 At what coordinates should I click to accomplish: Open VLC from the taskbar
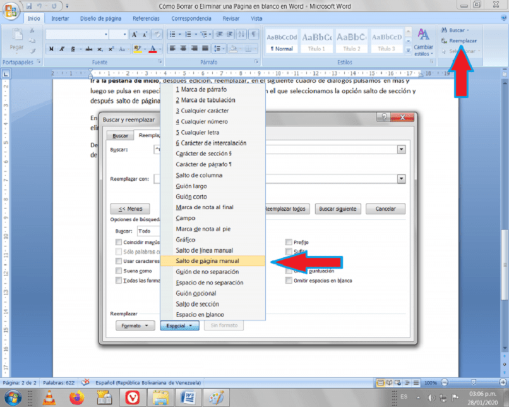pos(49,398)
